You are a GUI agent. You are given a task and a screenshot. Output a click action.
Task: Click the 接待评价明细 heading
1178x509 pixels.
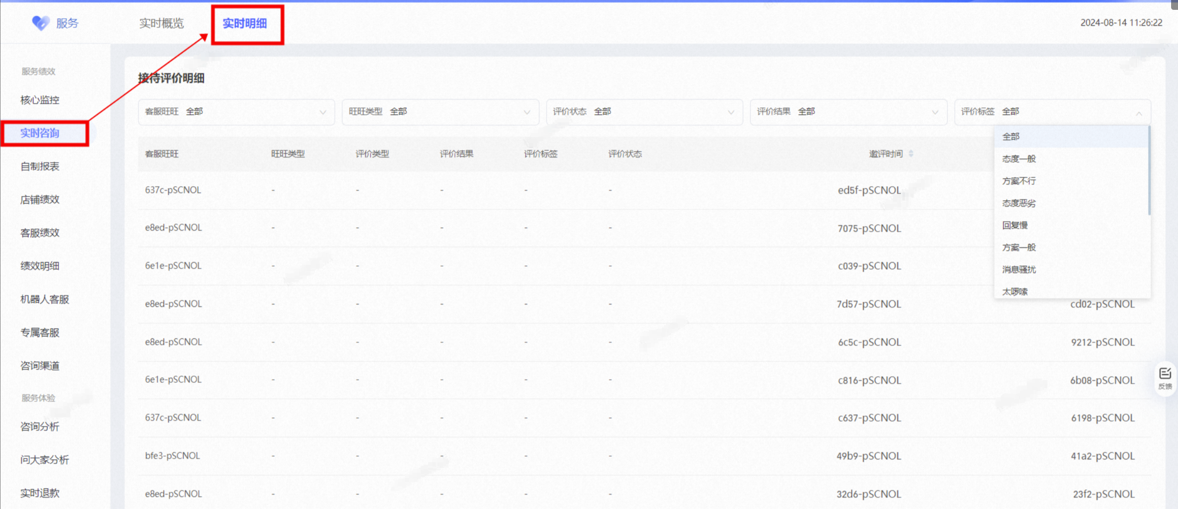click(171, 78)
